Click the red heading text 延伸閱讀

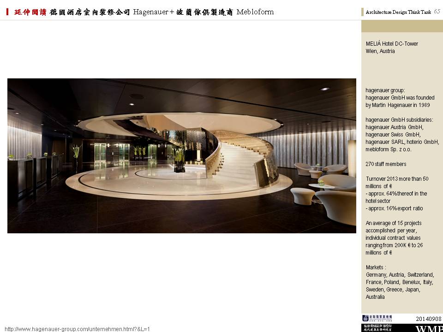pos(30,12)
